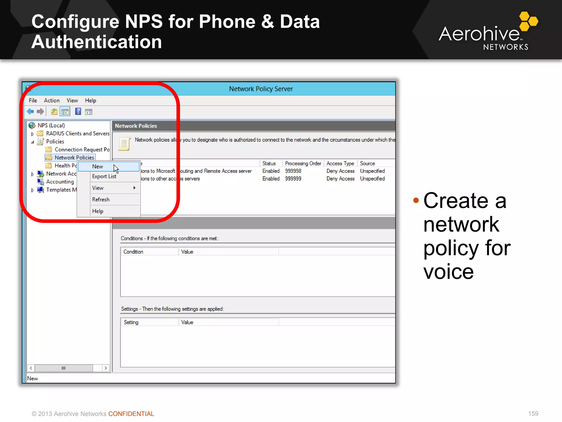562x422 pixels.
Task: Click the tree pane scrollbar right arrow
Action: (106, 368)
